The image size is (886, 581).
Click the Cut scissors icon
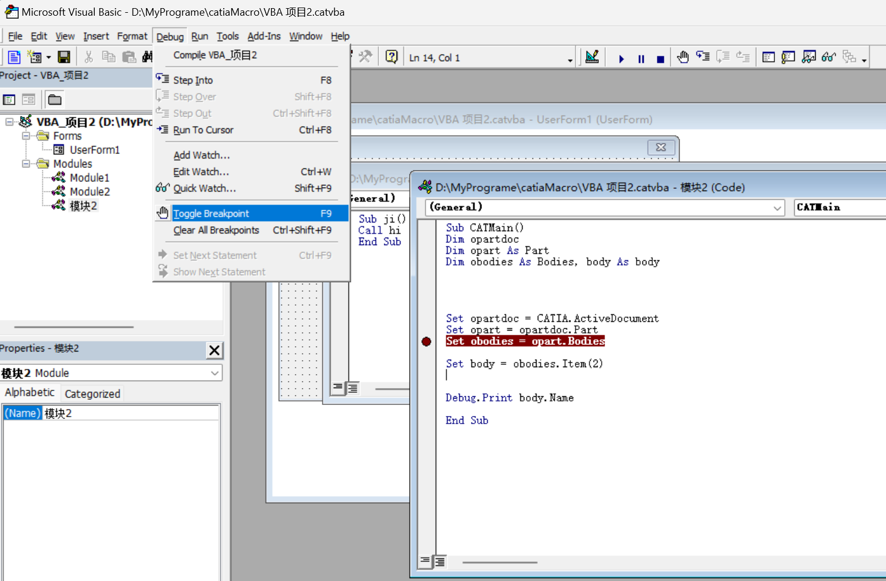88,57
